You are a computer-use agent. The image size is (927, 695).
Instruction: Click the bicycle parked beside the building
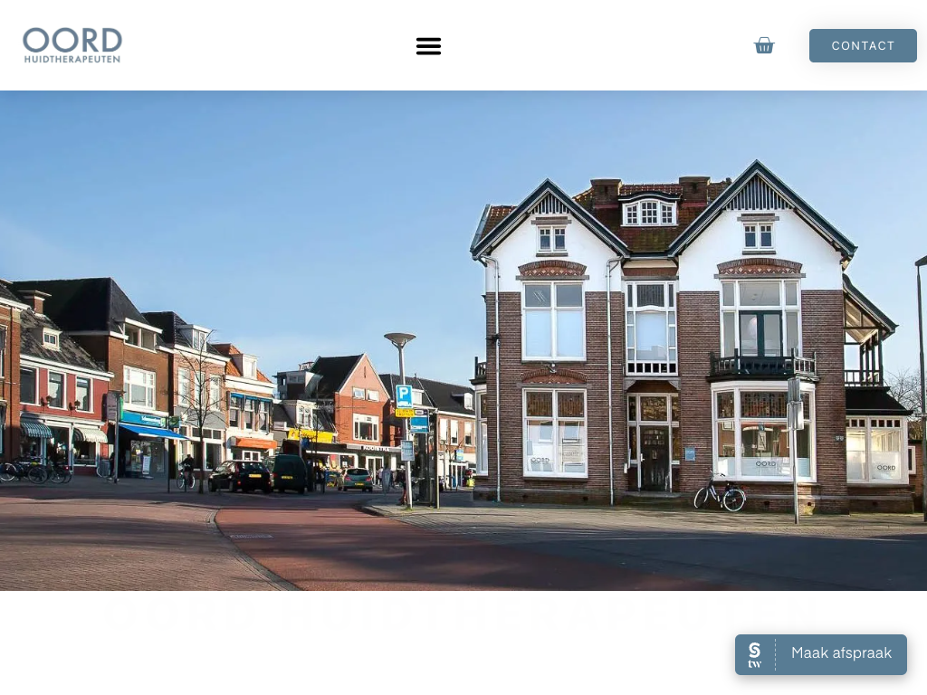click(720, 492)
